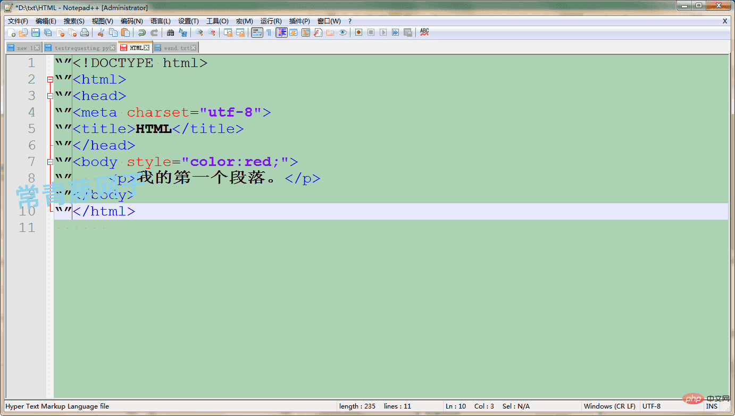
Task: Cut selection using the scissors icon
Action: click(101, 32)
